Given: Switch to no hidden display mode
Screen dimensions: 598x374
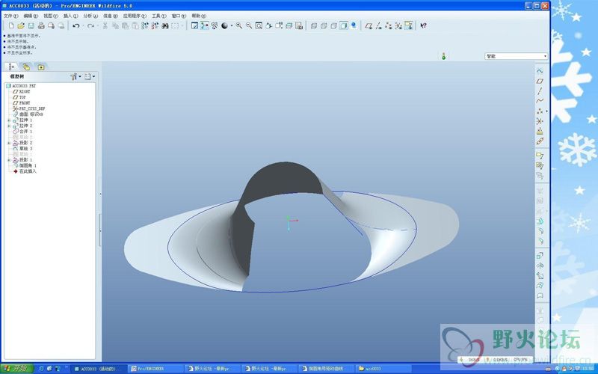Looking at the screenshot, I should pyautogui.click(x=333, y=25).
